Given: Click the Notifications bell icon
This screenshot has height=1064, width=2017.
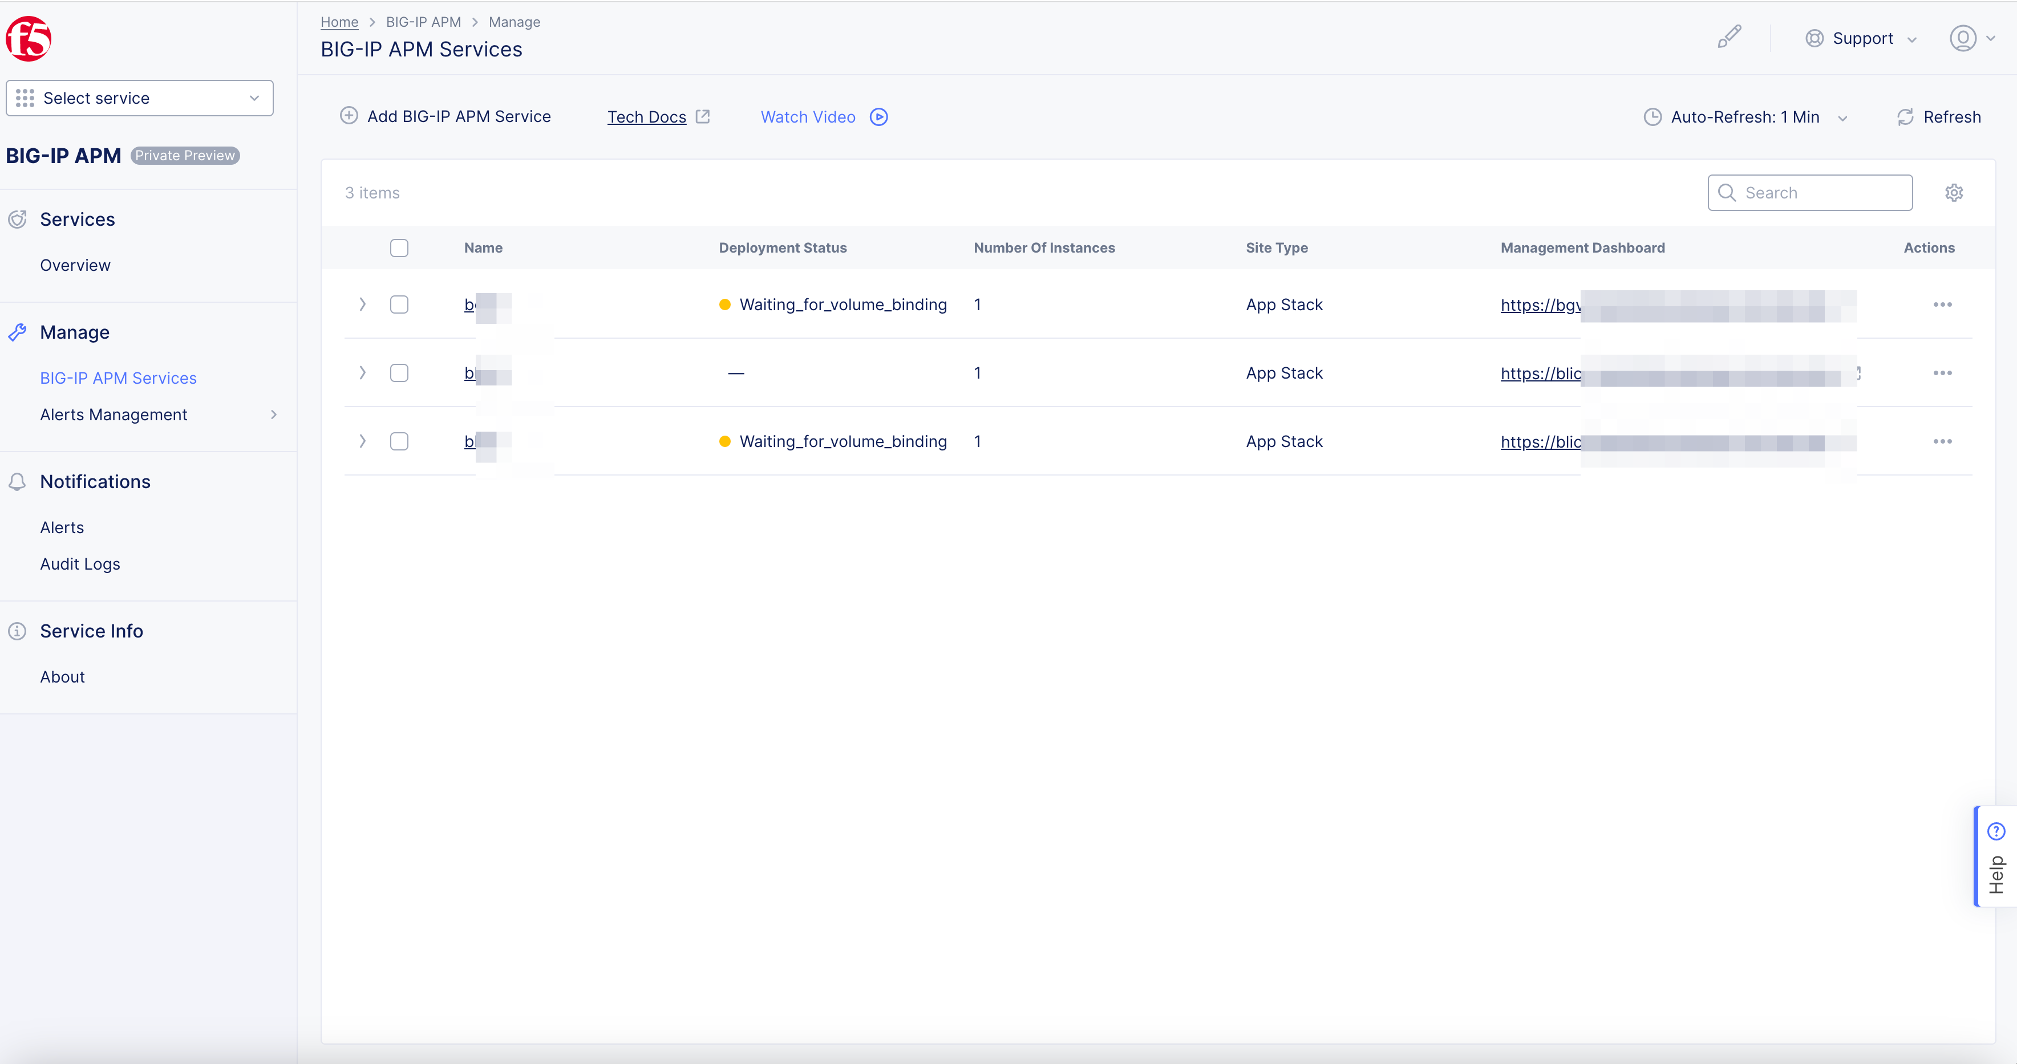Looking at the screenshot, I should (17, 481).
